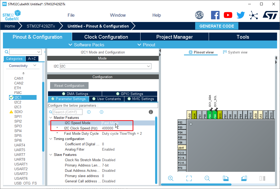Viewport: 280px width, 189px height.
Task: Open the GPIO Settings tab
Action: point(130,94)
